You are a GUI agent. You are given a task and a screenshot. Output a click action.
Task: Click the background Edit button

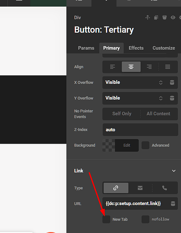(x=127, y=145)
